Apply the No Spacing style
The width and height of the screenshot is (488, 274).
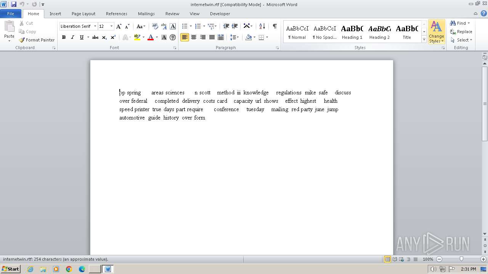[x=324, y=32]
